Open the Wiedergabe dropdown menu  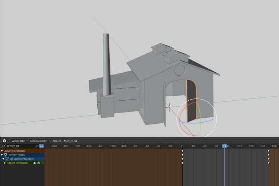click(x=20, y=141)
